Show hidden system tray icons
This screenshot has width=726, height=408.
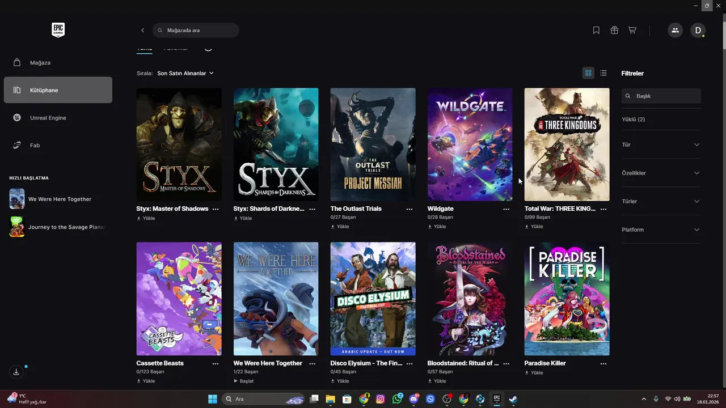coord(643,399)
